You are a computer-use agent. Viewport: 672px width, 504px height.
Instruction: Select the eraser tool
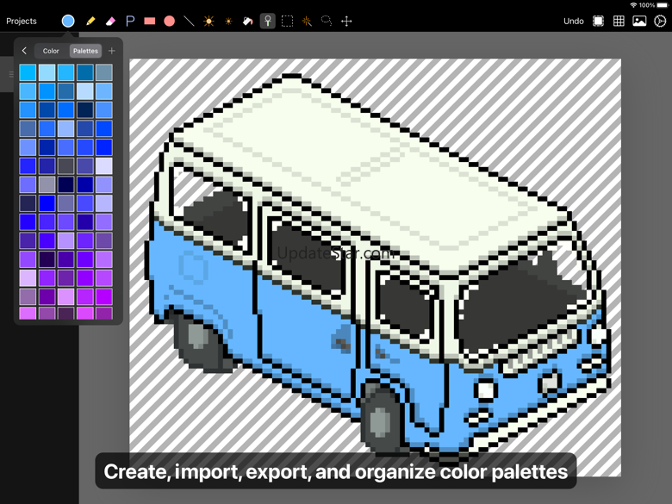110,21
